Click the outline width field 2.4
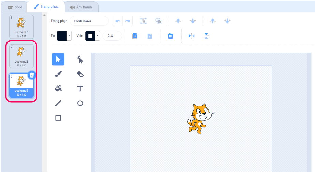Screen dimensions: 315x172 click(x=112, y=36)
